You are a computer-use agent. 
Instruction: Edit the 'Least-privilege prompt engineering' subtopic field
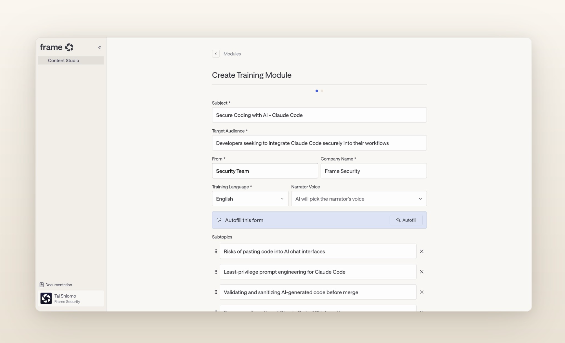point(318,272)
